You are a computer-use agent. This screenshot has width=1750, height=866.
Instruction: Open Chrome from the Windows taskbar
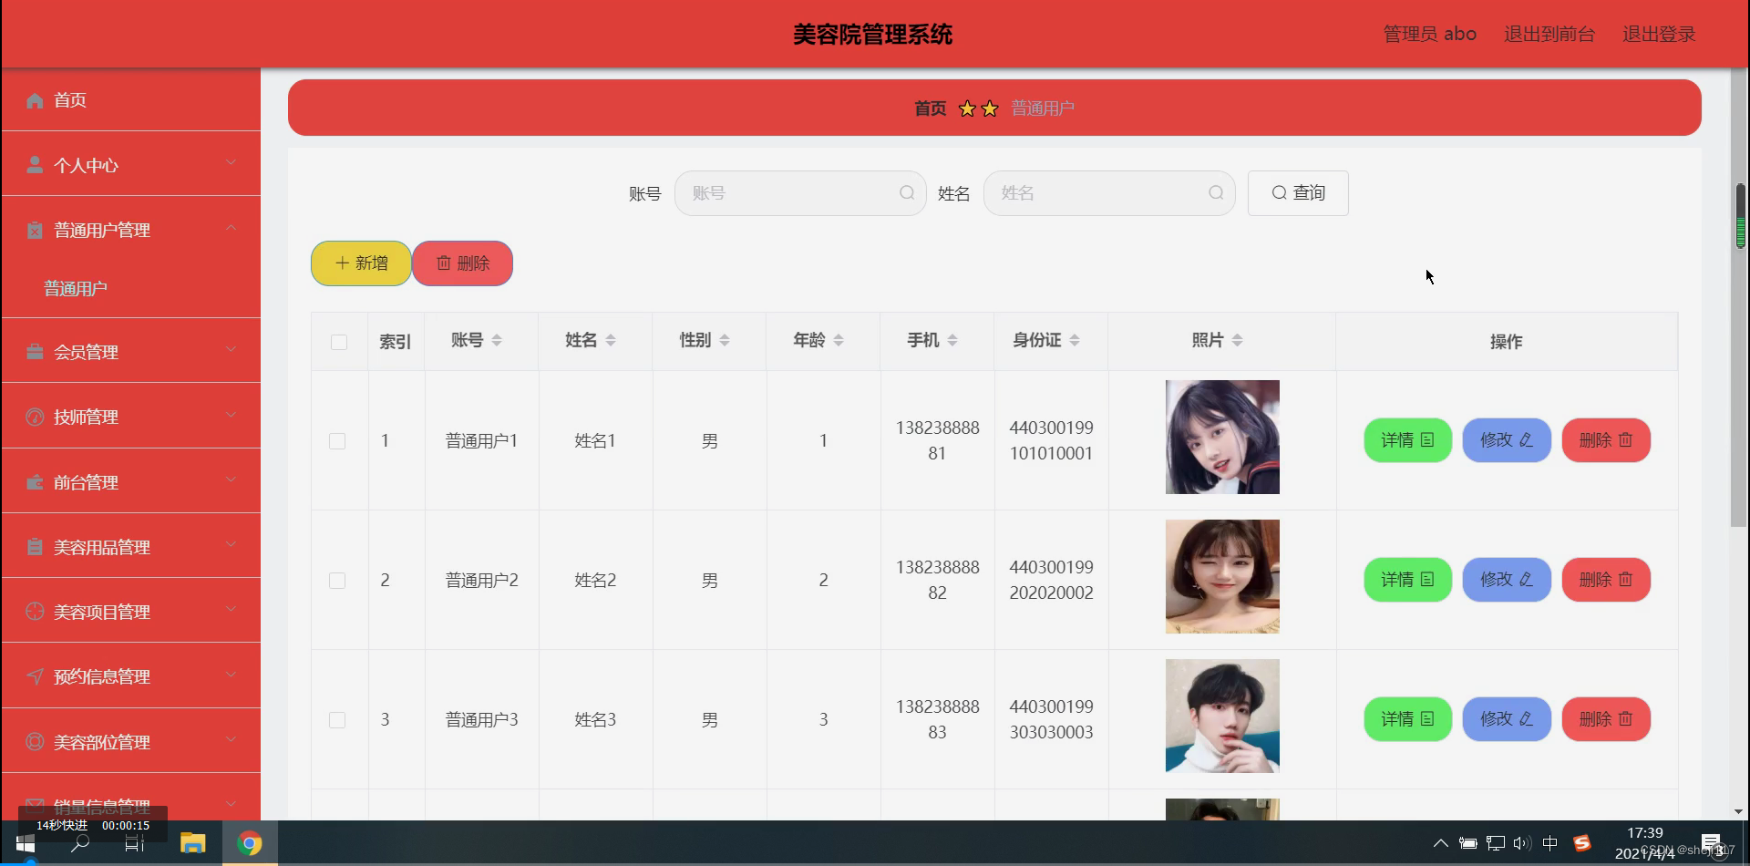pos(249,842)
